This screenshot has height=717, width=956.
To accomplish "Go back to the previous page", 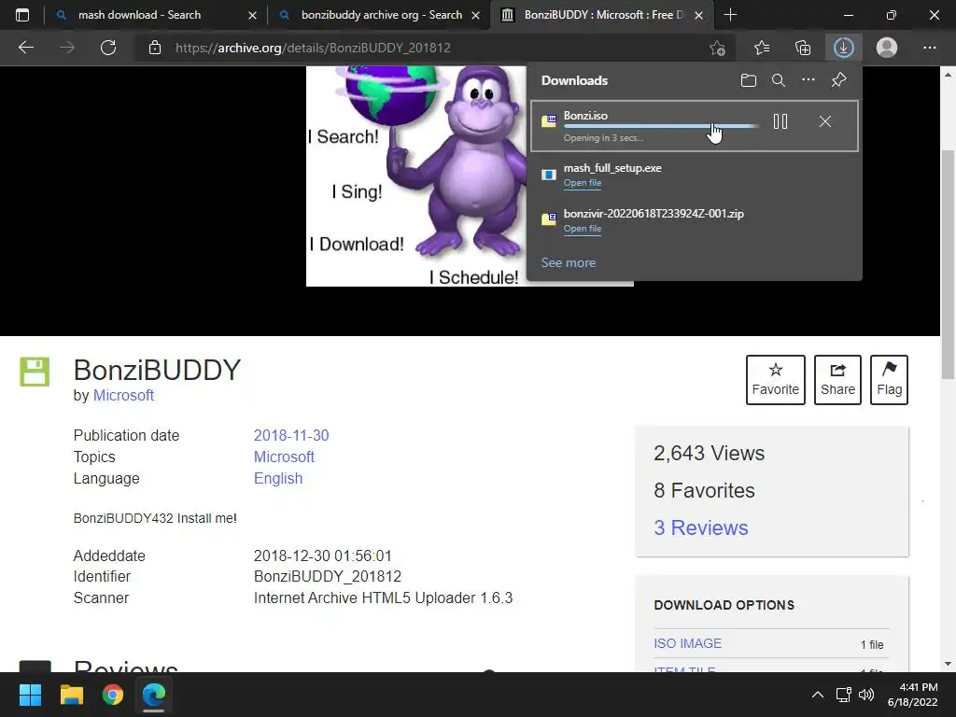I will [26, 48].
